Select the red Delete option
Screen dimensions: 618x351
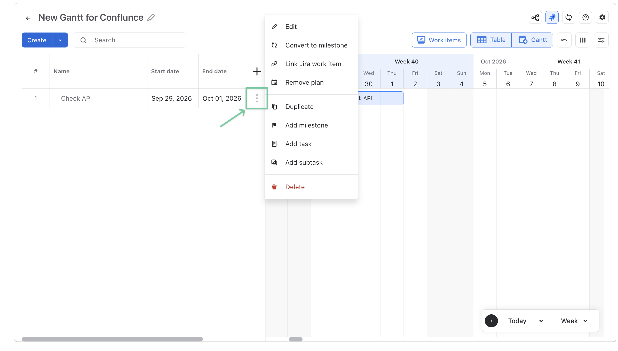tap(311, 187)
